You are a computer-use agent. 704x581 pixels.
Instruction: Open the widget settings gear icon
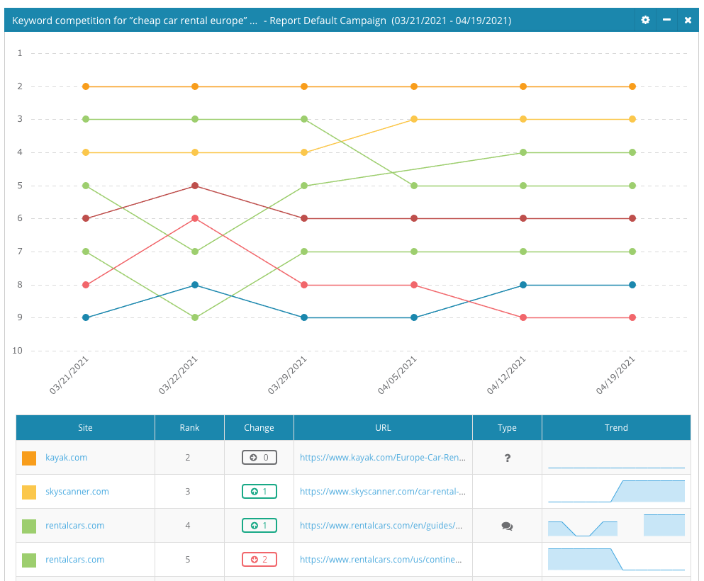coord(644,21)
